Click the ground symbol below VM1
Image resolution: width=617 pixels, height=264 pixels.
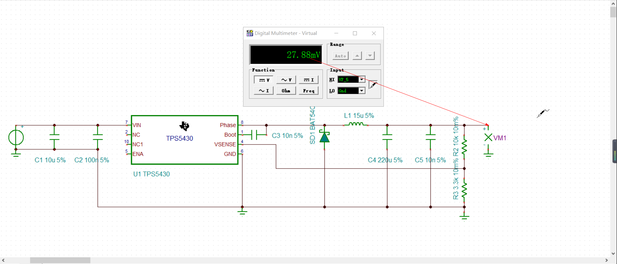[x=488, y=155]
